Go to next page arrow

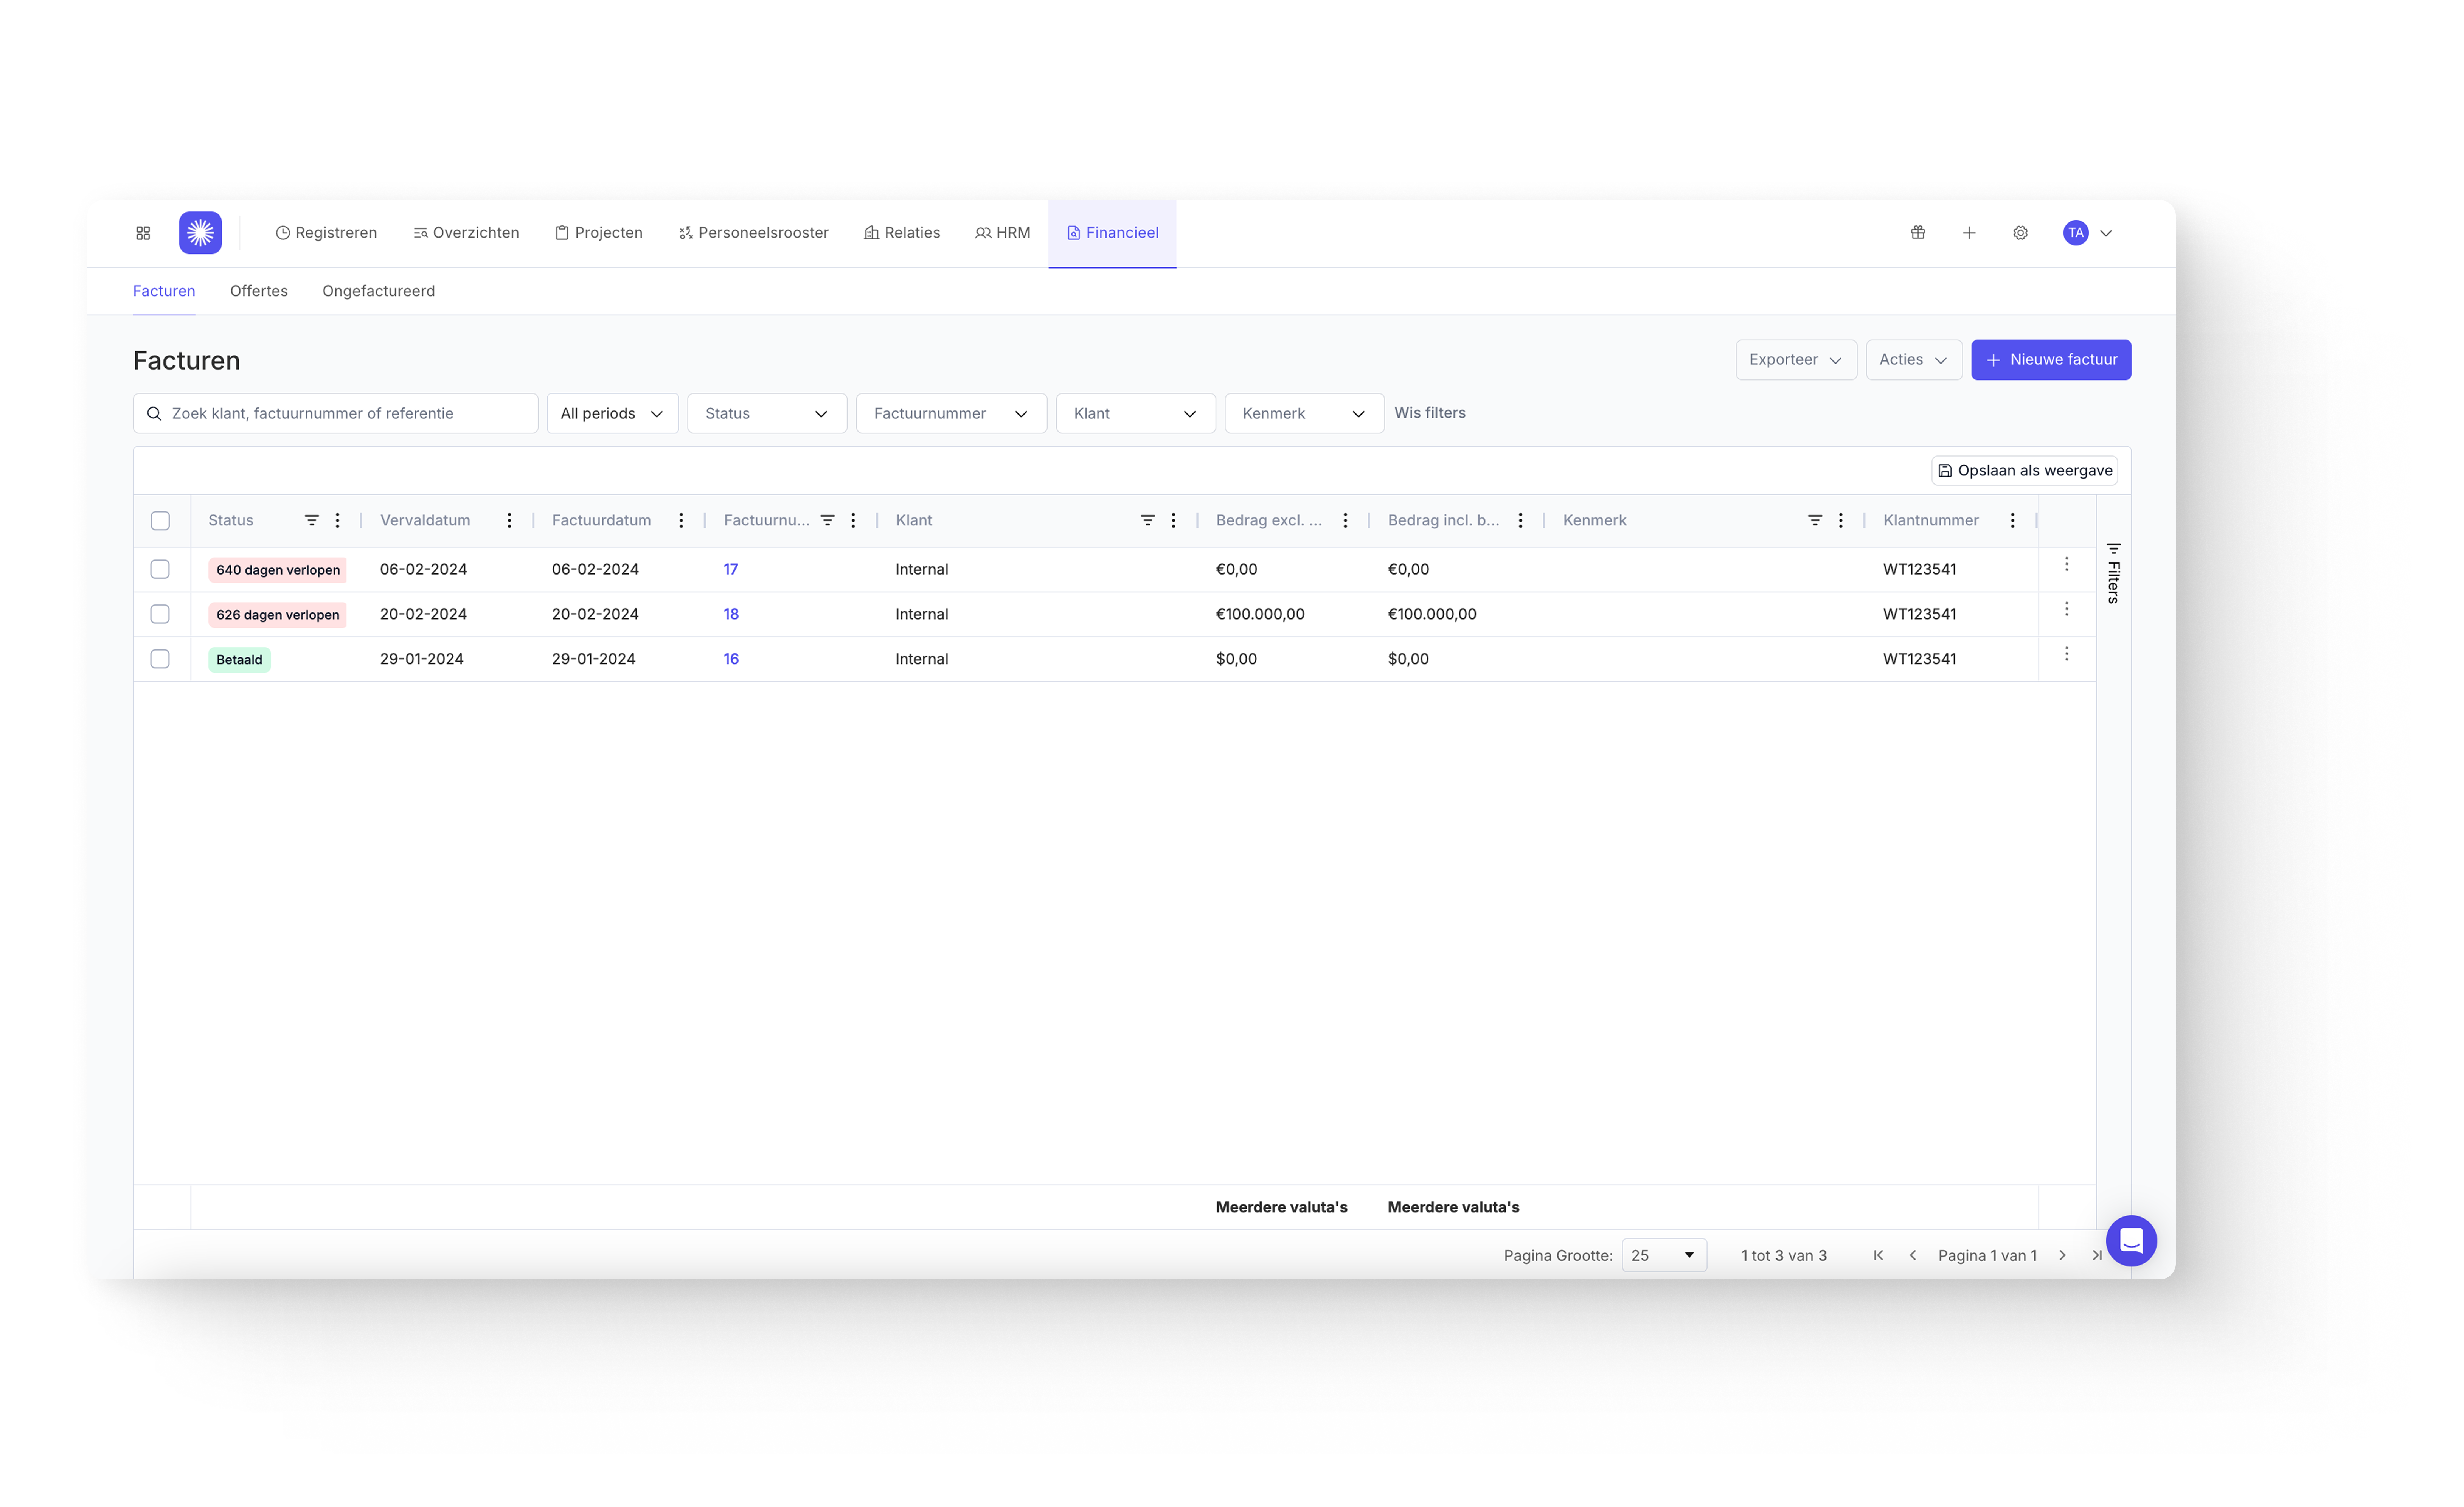[x=2062, y=1255]
